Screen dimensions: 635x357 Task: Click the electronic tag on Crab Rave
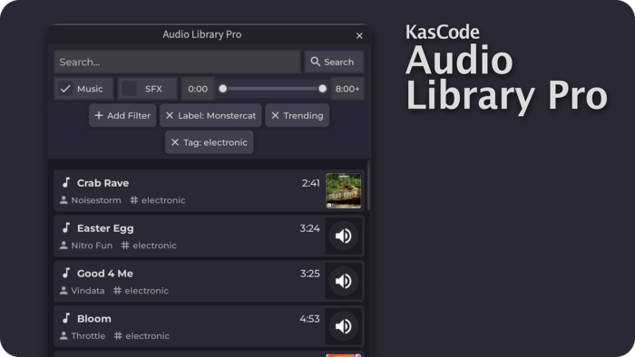(158, 200)
